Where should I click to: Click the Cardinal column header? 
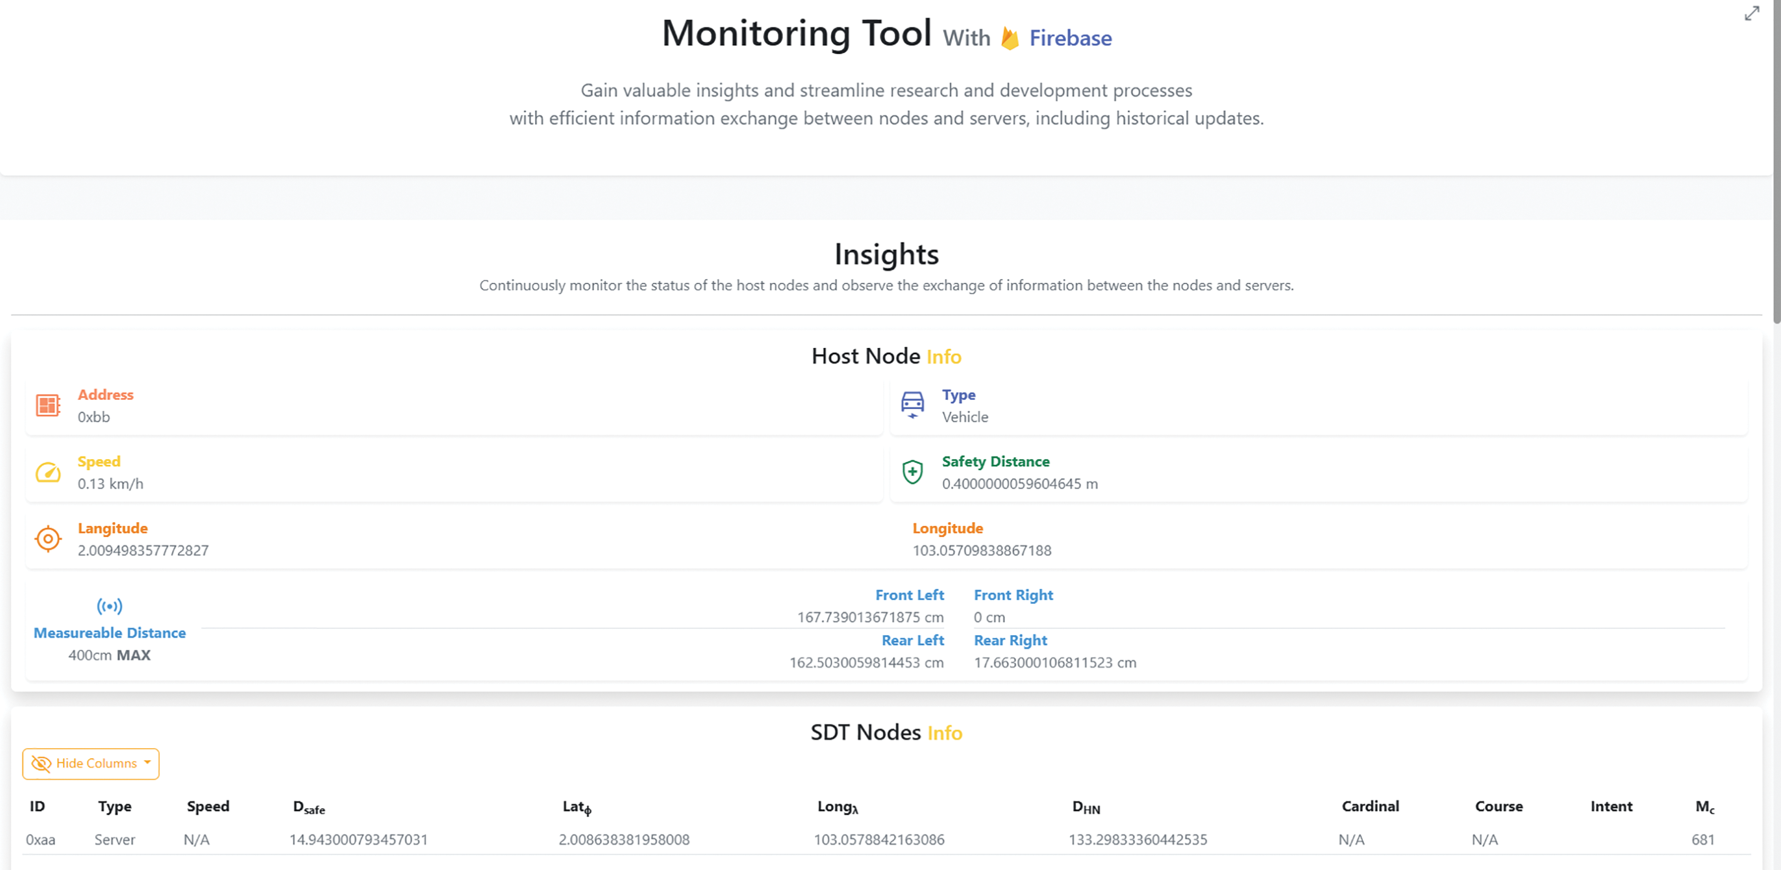tap(1370, 806)
